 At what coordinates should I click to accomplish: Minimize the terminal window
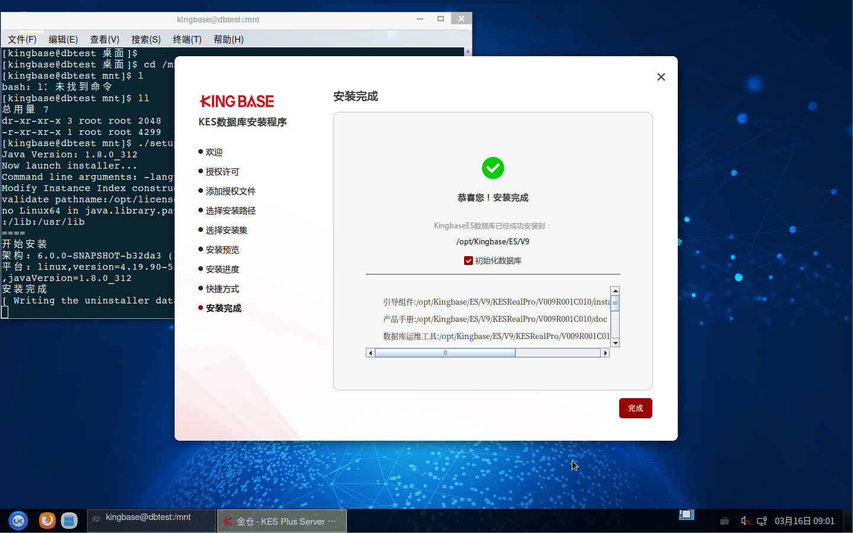[x=420, y=19]
